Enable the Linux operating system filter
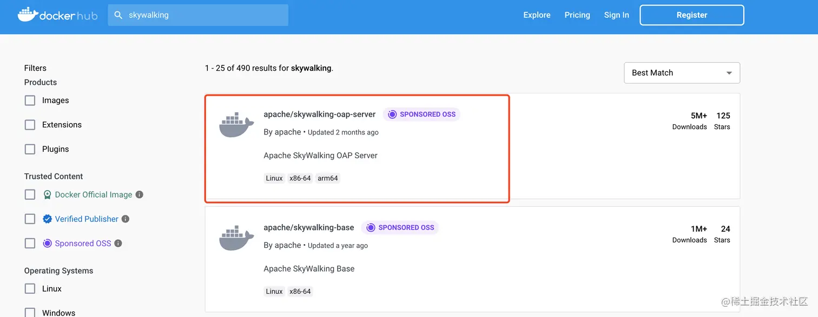818x317 pixels. pos(30,289)
